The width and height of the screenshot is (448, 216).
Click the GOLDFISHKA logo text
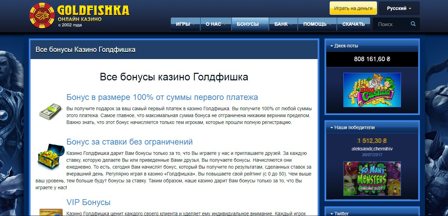point(93,10)
